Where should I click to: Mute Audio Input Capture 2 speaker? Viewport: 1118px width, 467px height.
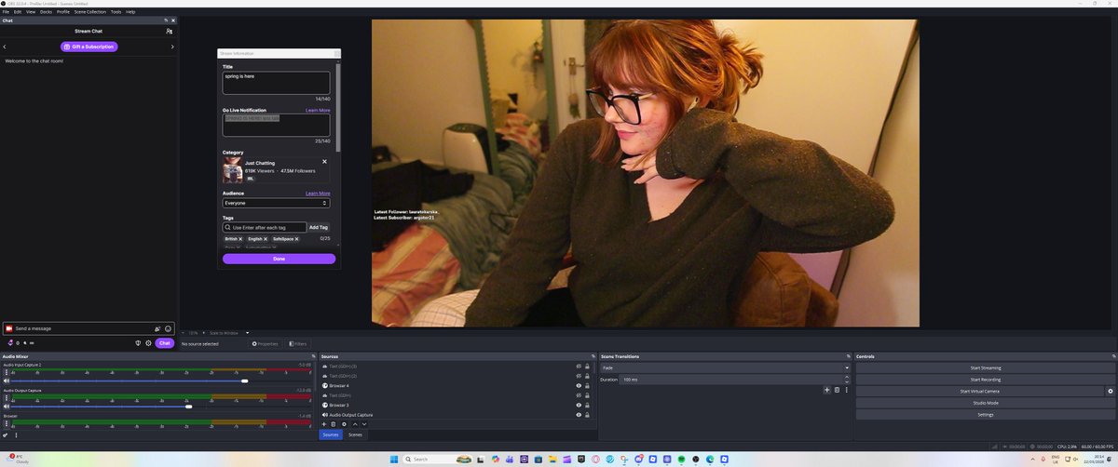(6, 380)
